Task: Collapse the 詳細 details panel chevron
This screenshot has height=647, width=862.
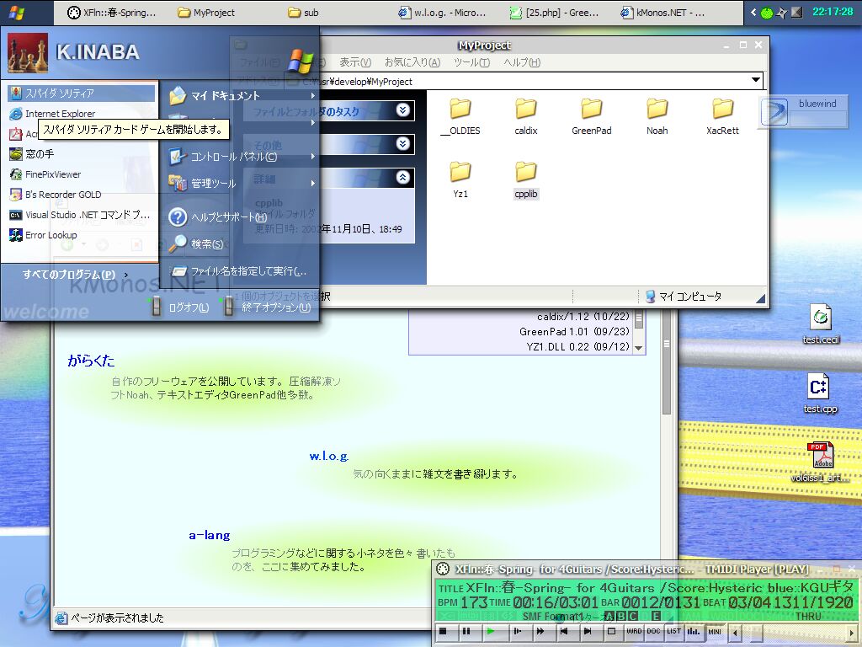Action: 403,177
